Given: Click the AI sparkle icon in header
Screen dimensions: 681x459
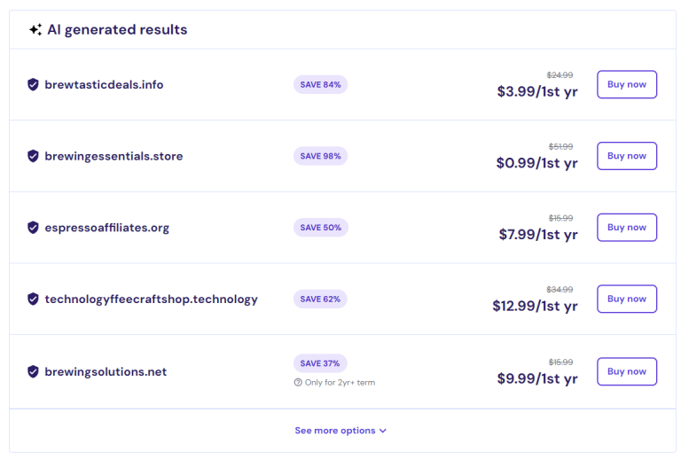Looking at the screenshot, I should point(35,29).
